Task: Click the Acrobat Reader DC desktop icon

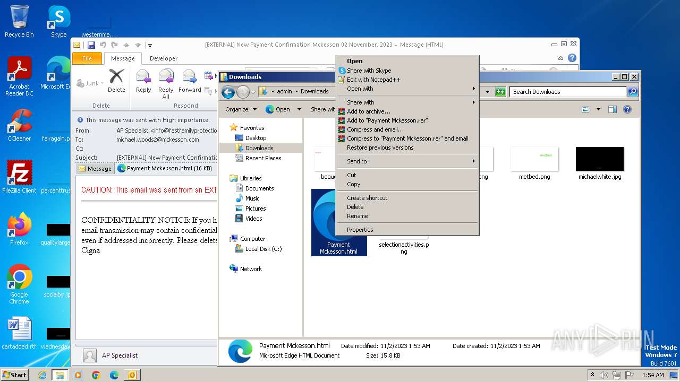Action: (19, 76)
